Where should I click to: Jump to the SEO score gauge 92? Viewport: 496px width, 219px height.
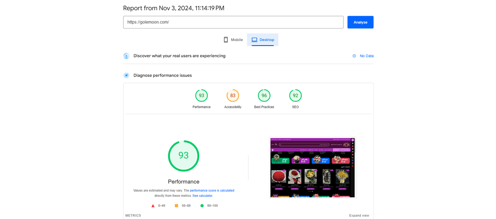295,95
